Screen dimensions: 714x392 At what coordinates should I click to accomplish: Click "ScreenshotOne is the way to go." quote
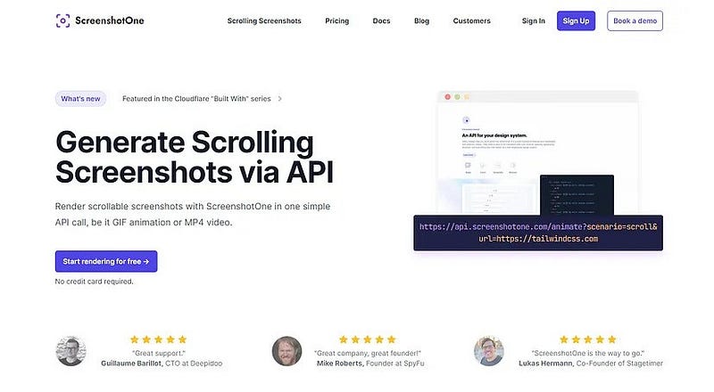(588, 353)
